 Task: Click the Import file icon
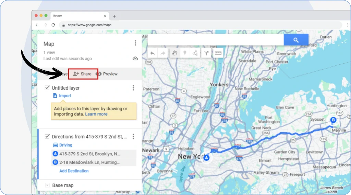click(55, 96)
